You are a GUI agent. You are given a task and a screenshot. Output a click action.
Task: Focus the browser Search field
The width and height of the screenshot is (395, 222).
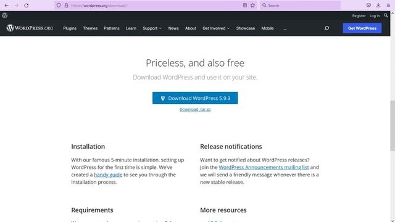tap(300, 6)
